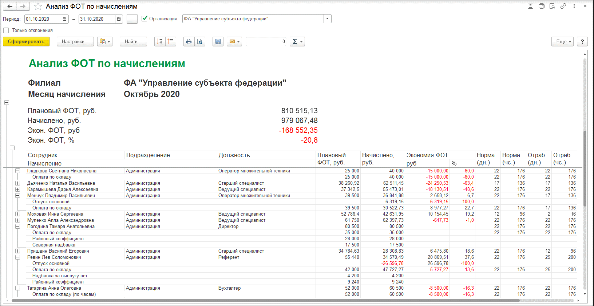Click the numeric sum field showing 0
This screenshot has width=594, height=306.
[266, 41]
